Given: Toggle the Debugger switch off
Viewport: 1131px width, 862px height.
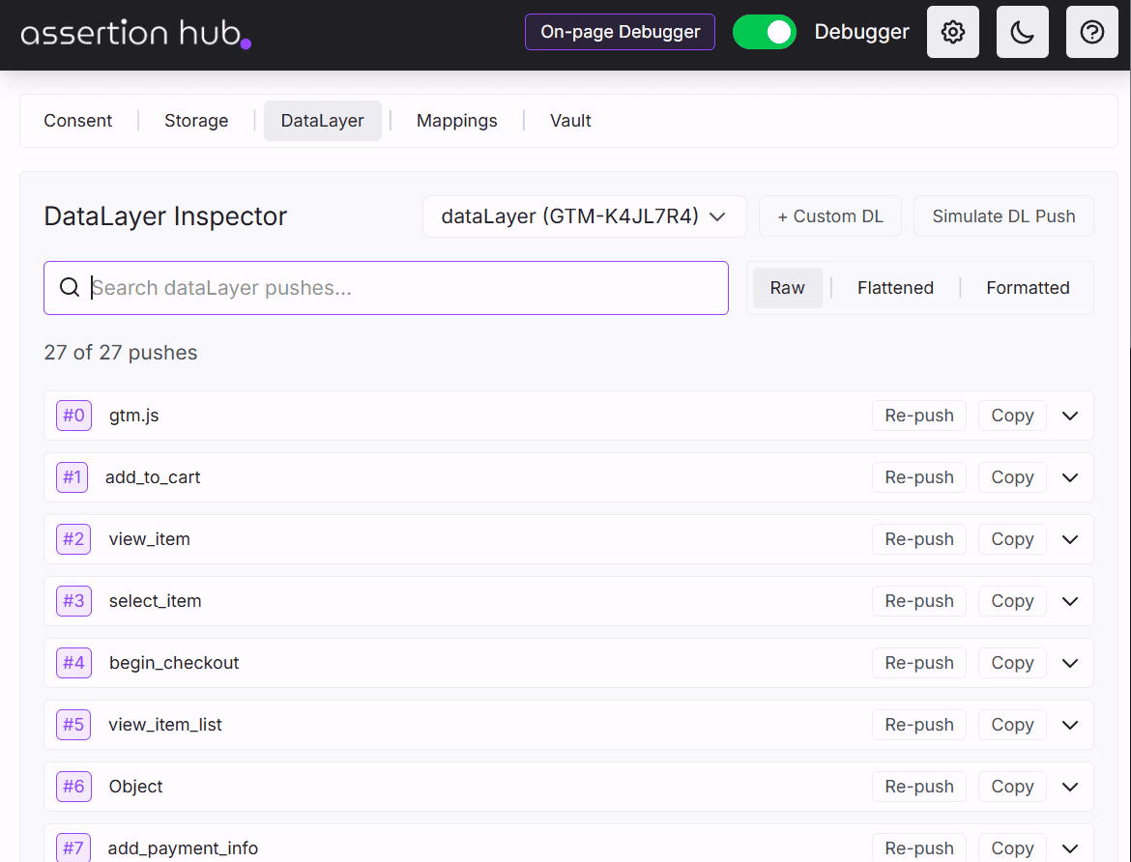Looking at the screenshot, I should click(x=764, y=32).
